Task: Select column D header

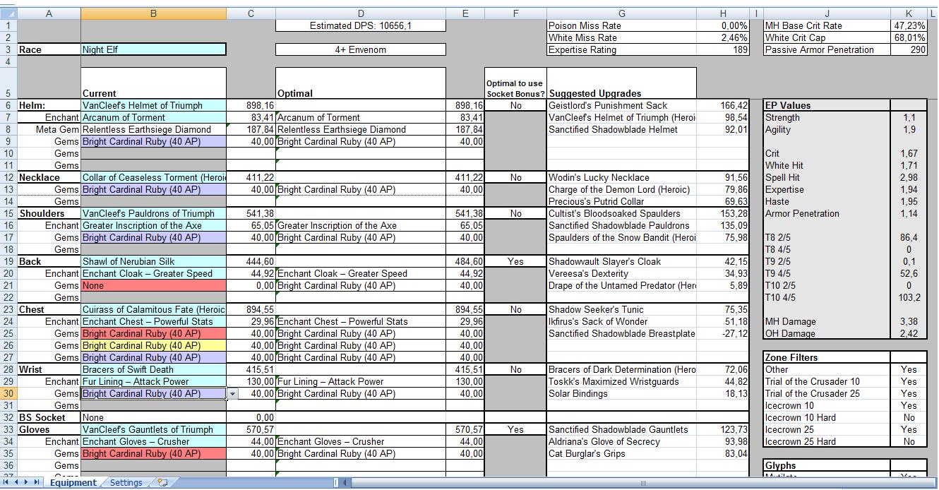Action: [x=361, y=13]
